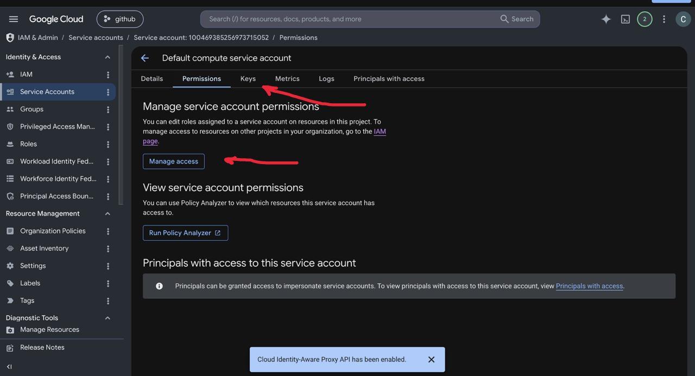Go back using the left arrow icon

tap(144, 58)
